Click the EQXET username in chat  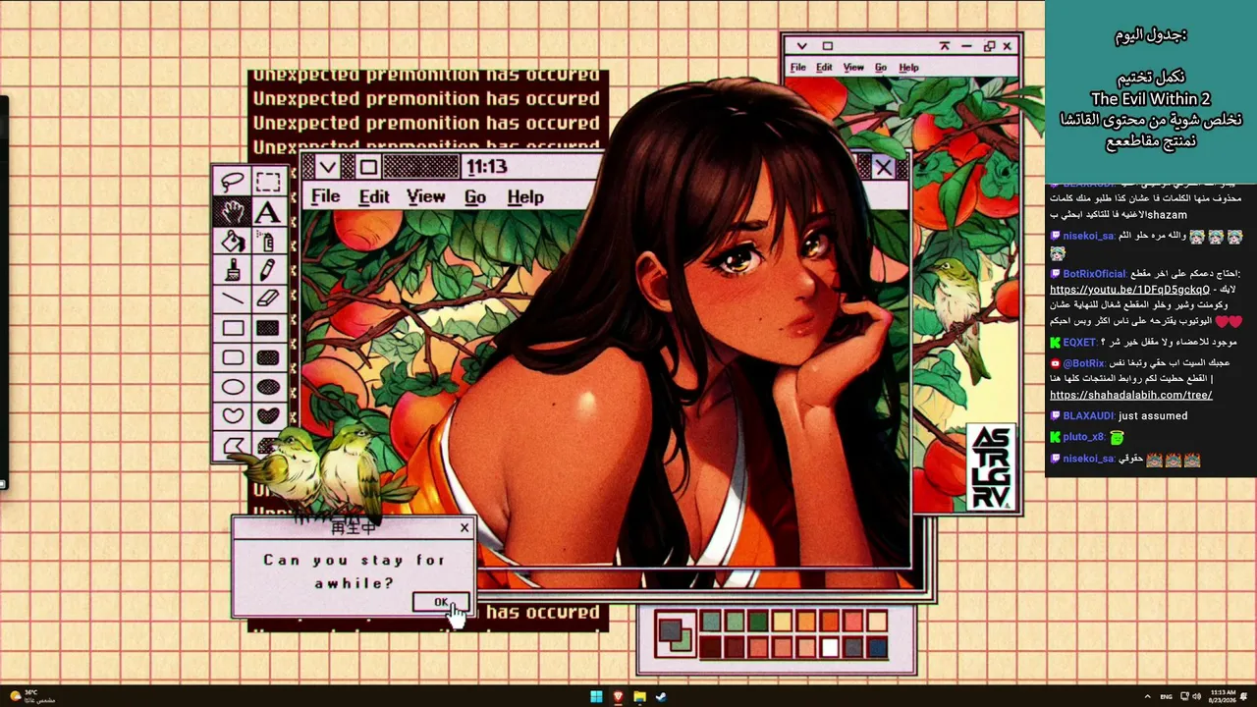coord(1079,343)
